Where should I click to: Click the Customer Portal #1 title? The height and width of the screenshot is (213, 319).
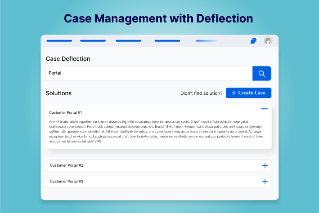[66, 112]
